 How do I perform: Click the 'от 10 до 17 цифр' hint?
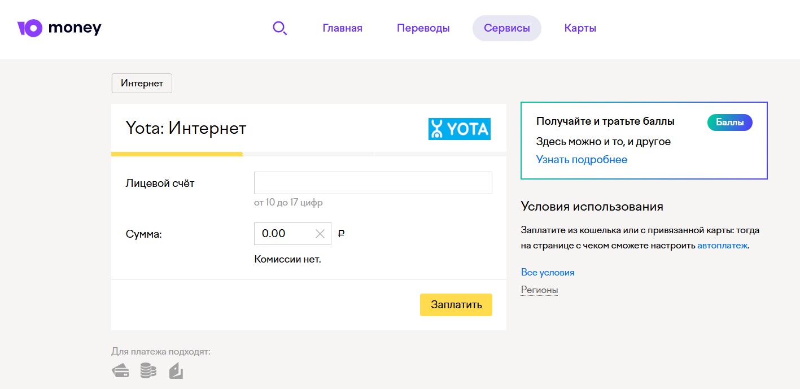pyautogui.click(x=288, y=203)
